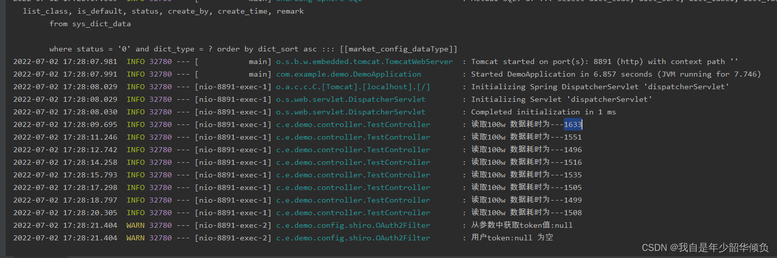Screen dimensions: 777x258
Task: Click the "Initializing Servlet 'dispatcherServlet'" message
Action: click(x=562, y=99)
